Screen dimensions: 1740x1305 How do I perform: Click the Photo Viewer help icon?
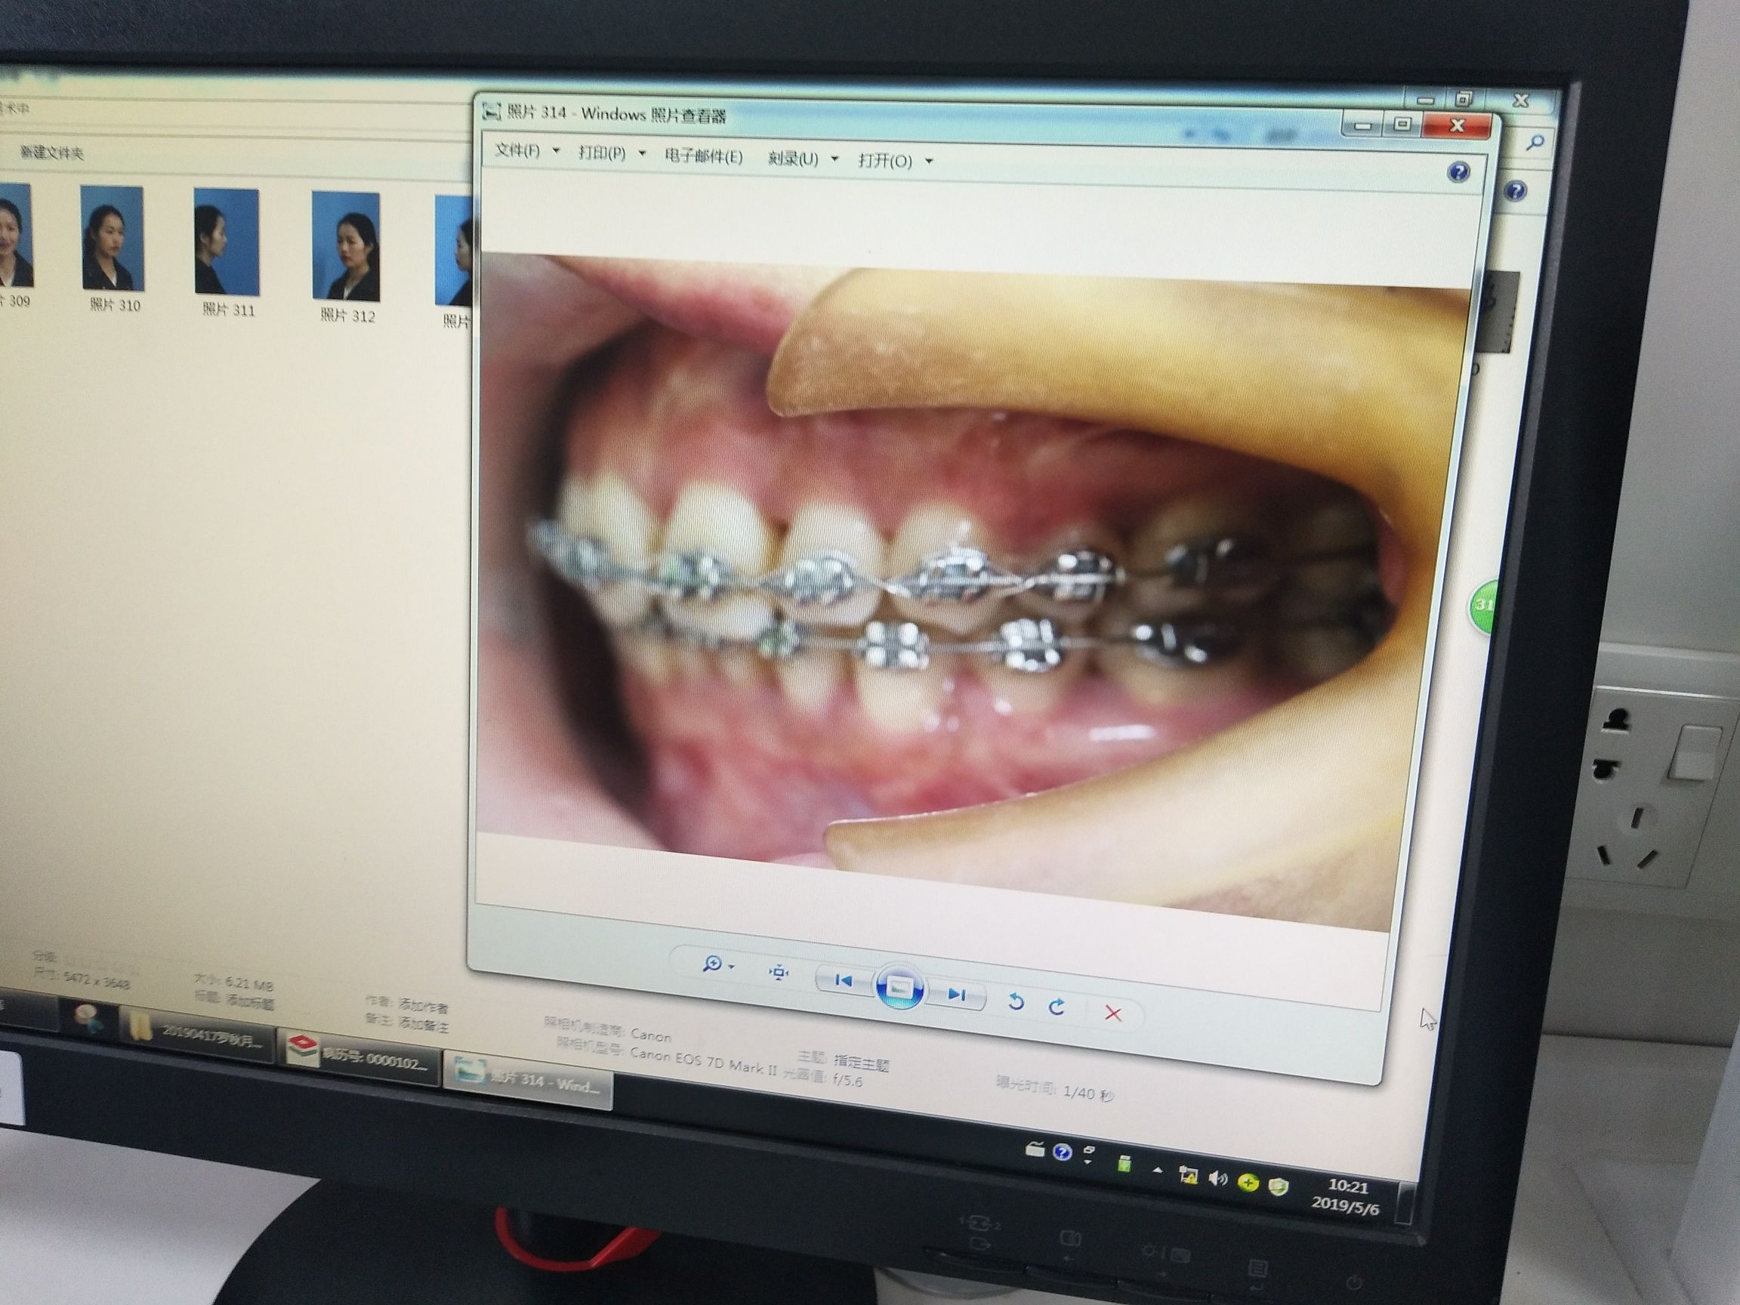(1458, 171)
